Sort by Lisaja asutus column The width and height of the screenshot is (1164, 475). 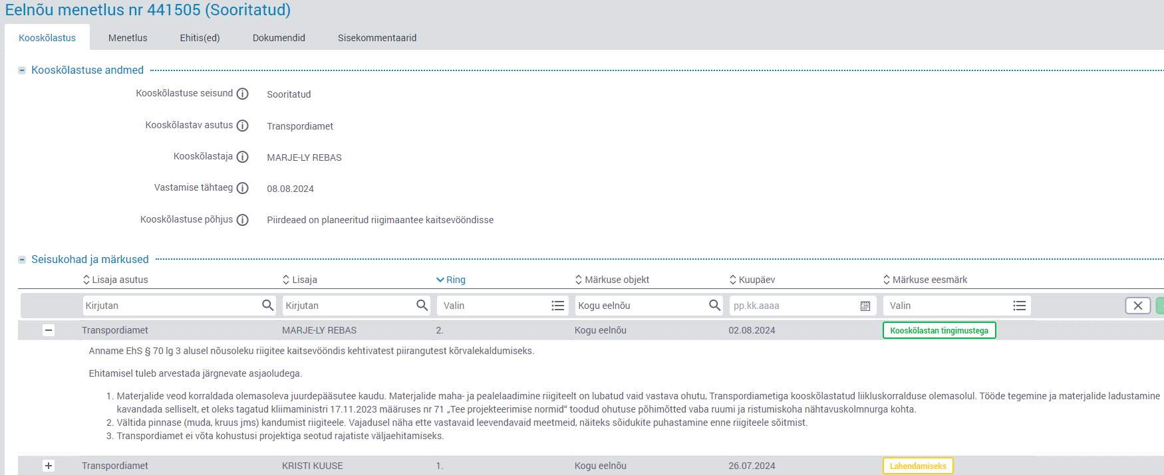pos(115,280)
